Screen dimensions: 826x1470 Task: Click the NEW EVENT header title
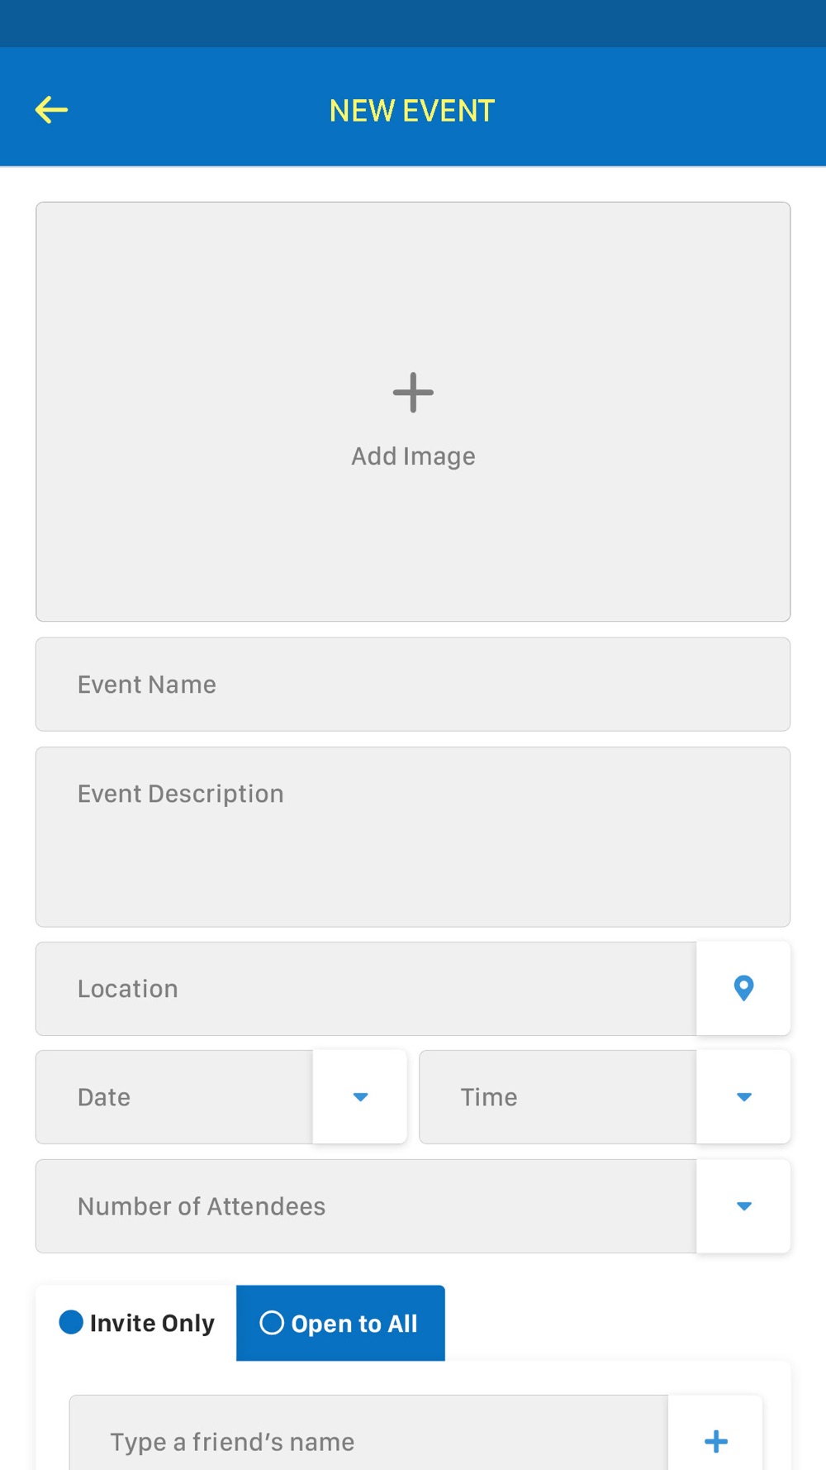412,111
